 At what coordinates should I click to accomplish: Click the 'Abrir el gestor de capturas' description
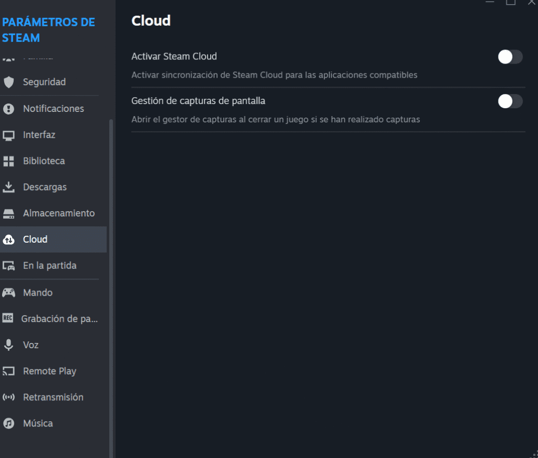275,119
